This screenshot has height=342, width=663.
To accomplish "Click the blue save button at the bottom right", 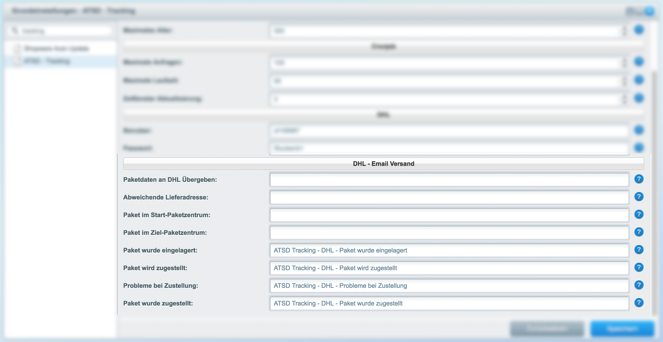I will coord(622,329).
